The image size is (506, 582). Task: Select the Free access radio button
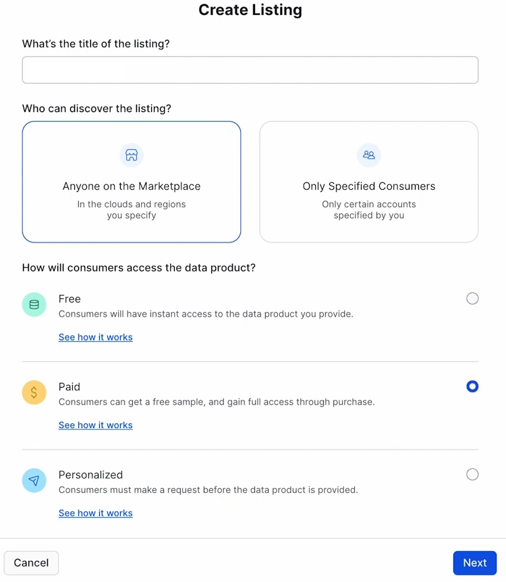472,298
